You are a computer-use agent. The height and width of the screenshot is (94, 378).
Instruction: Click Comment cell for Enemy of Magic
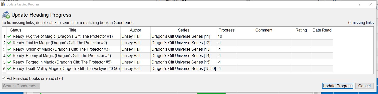264,56
